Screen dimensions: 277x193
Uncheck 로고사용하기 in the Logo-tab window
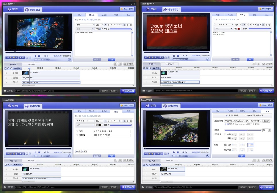(x=227, y=115)
